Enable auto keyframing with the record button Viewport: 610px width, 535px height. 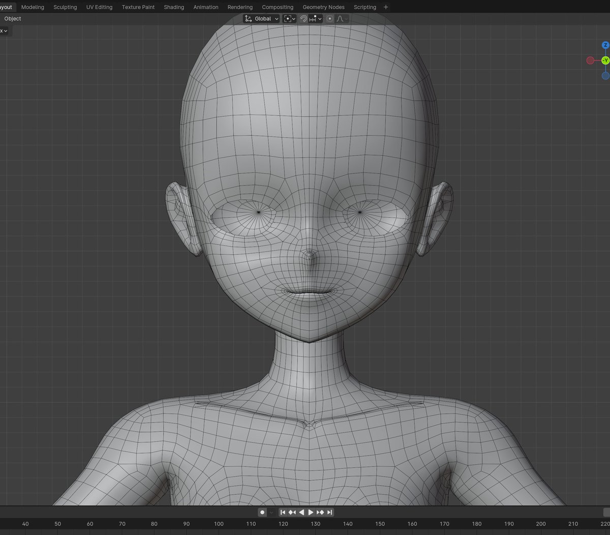coord(262,512)
